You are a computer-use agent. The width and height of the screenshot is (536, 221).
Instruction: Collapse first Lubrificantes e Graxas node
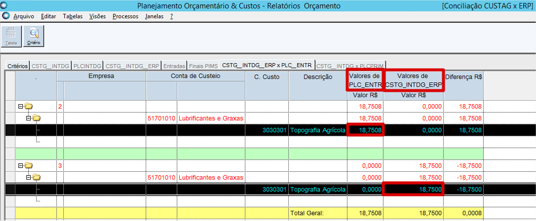coord(29,118)
